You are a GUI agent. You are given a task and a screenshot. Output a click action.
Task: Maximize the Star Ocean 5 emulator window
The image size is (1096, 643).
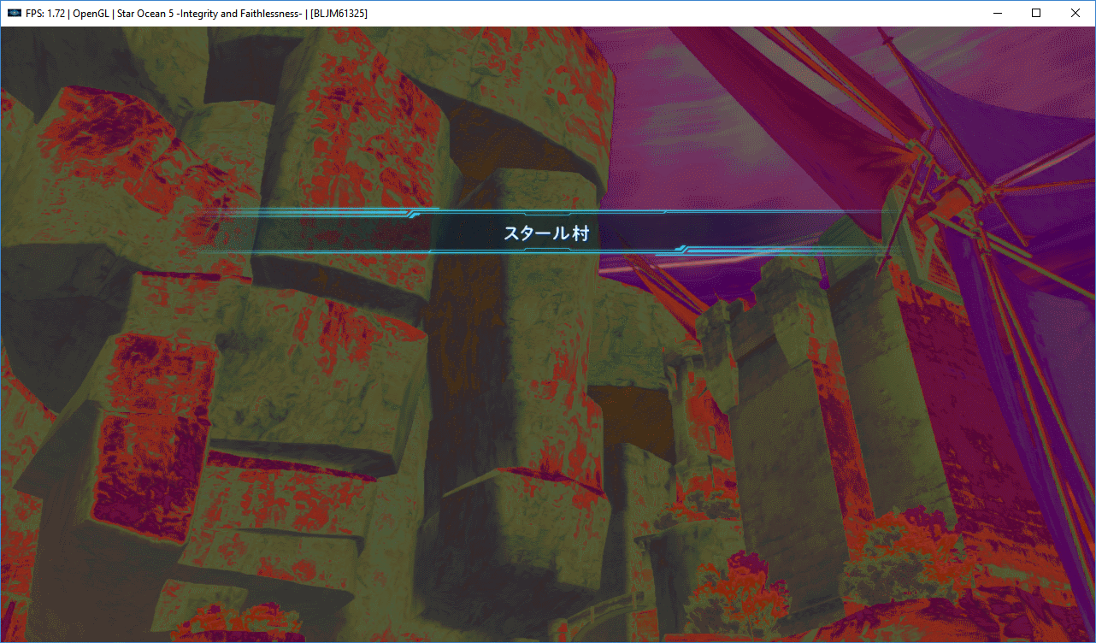coord(1036,14)
